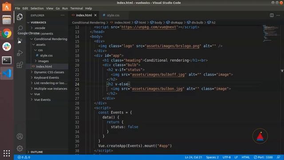The height and width of the screenshot is (160, 284).
Task: Open the Run and Debug view
Action: click(20, 53)
